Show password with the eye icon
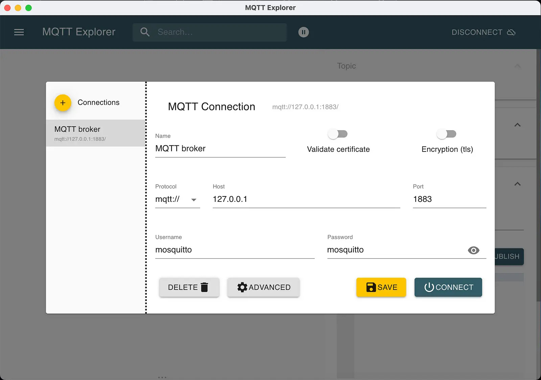The width and height of the screenshot is (541, 380). 473,250
